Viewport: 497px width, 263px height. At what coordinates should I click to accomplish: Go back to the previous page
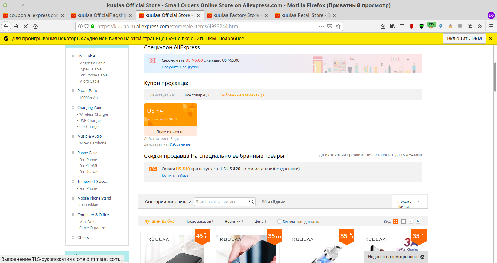(x=6, y=26)
